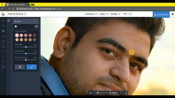Click the browser home icon
This screenshot has width=175, height=98.
[x=13, y=9]
